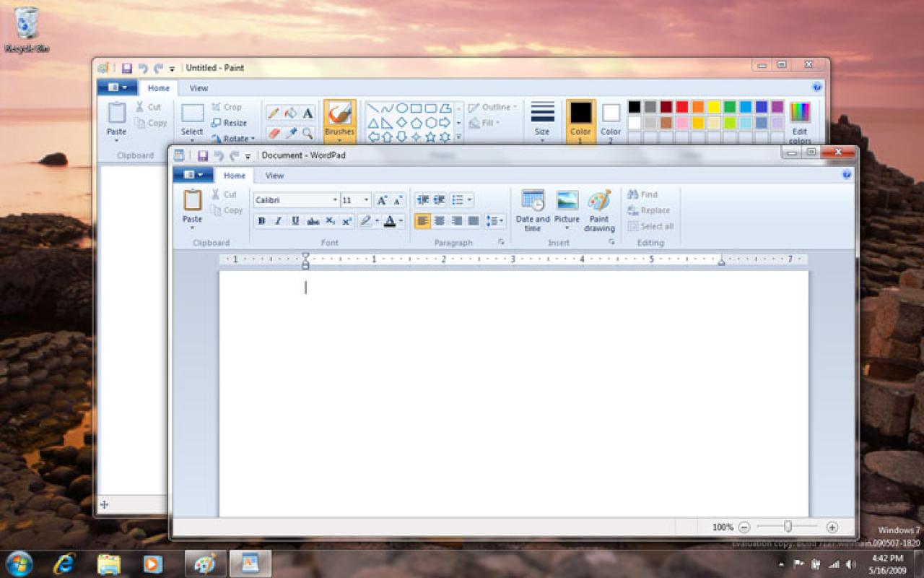Expand the font color arrow in WordPad
The width and height of the screenshot is (924, 578).
pyautogui.click(x=401, y=221)
